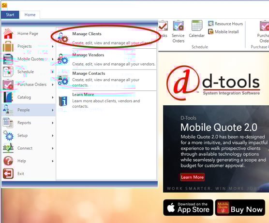This screenshot has width=269, height=223.
Task: Expand the Purchase Orders submenu arrow
Action: [53, 84]
